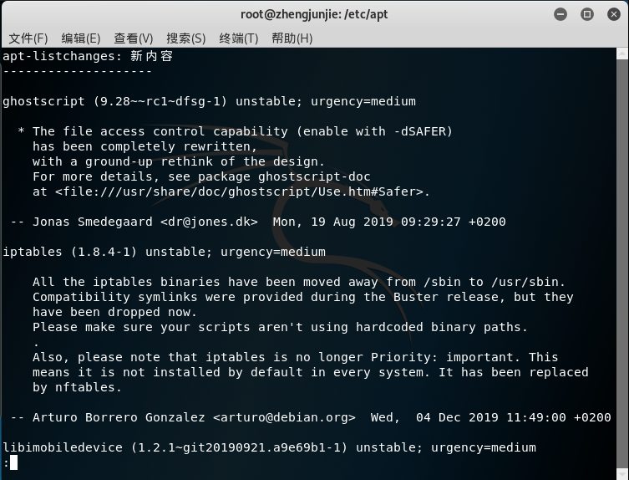The width and height of the screenshot is (629, 480).
Task: Click the vertical scrollbar track
Action: point(622,264)
